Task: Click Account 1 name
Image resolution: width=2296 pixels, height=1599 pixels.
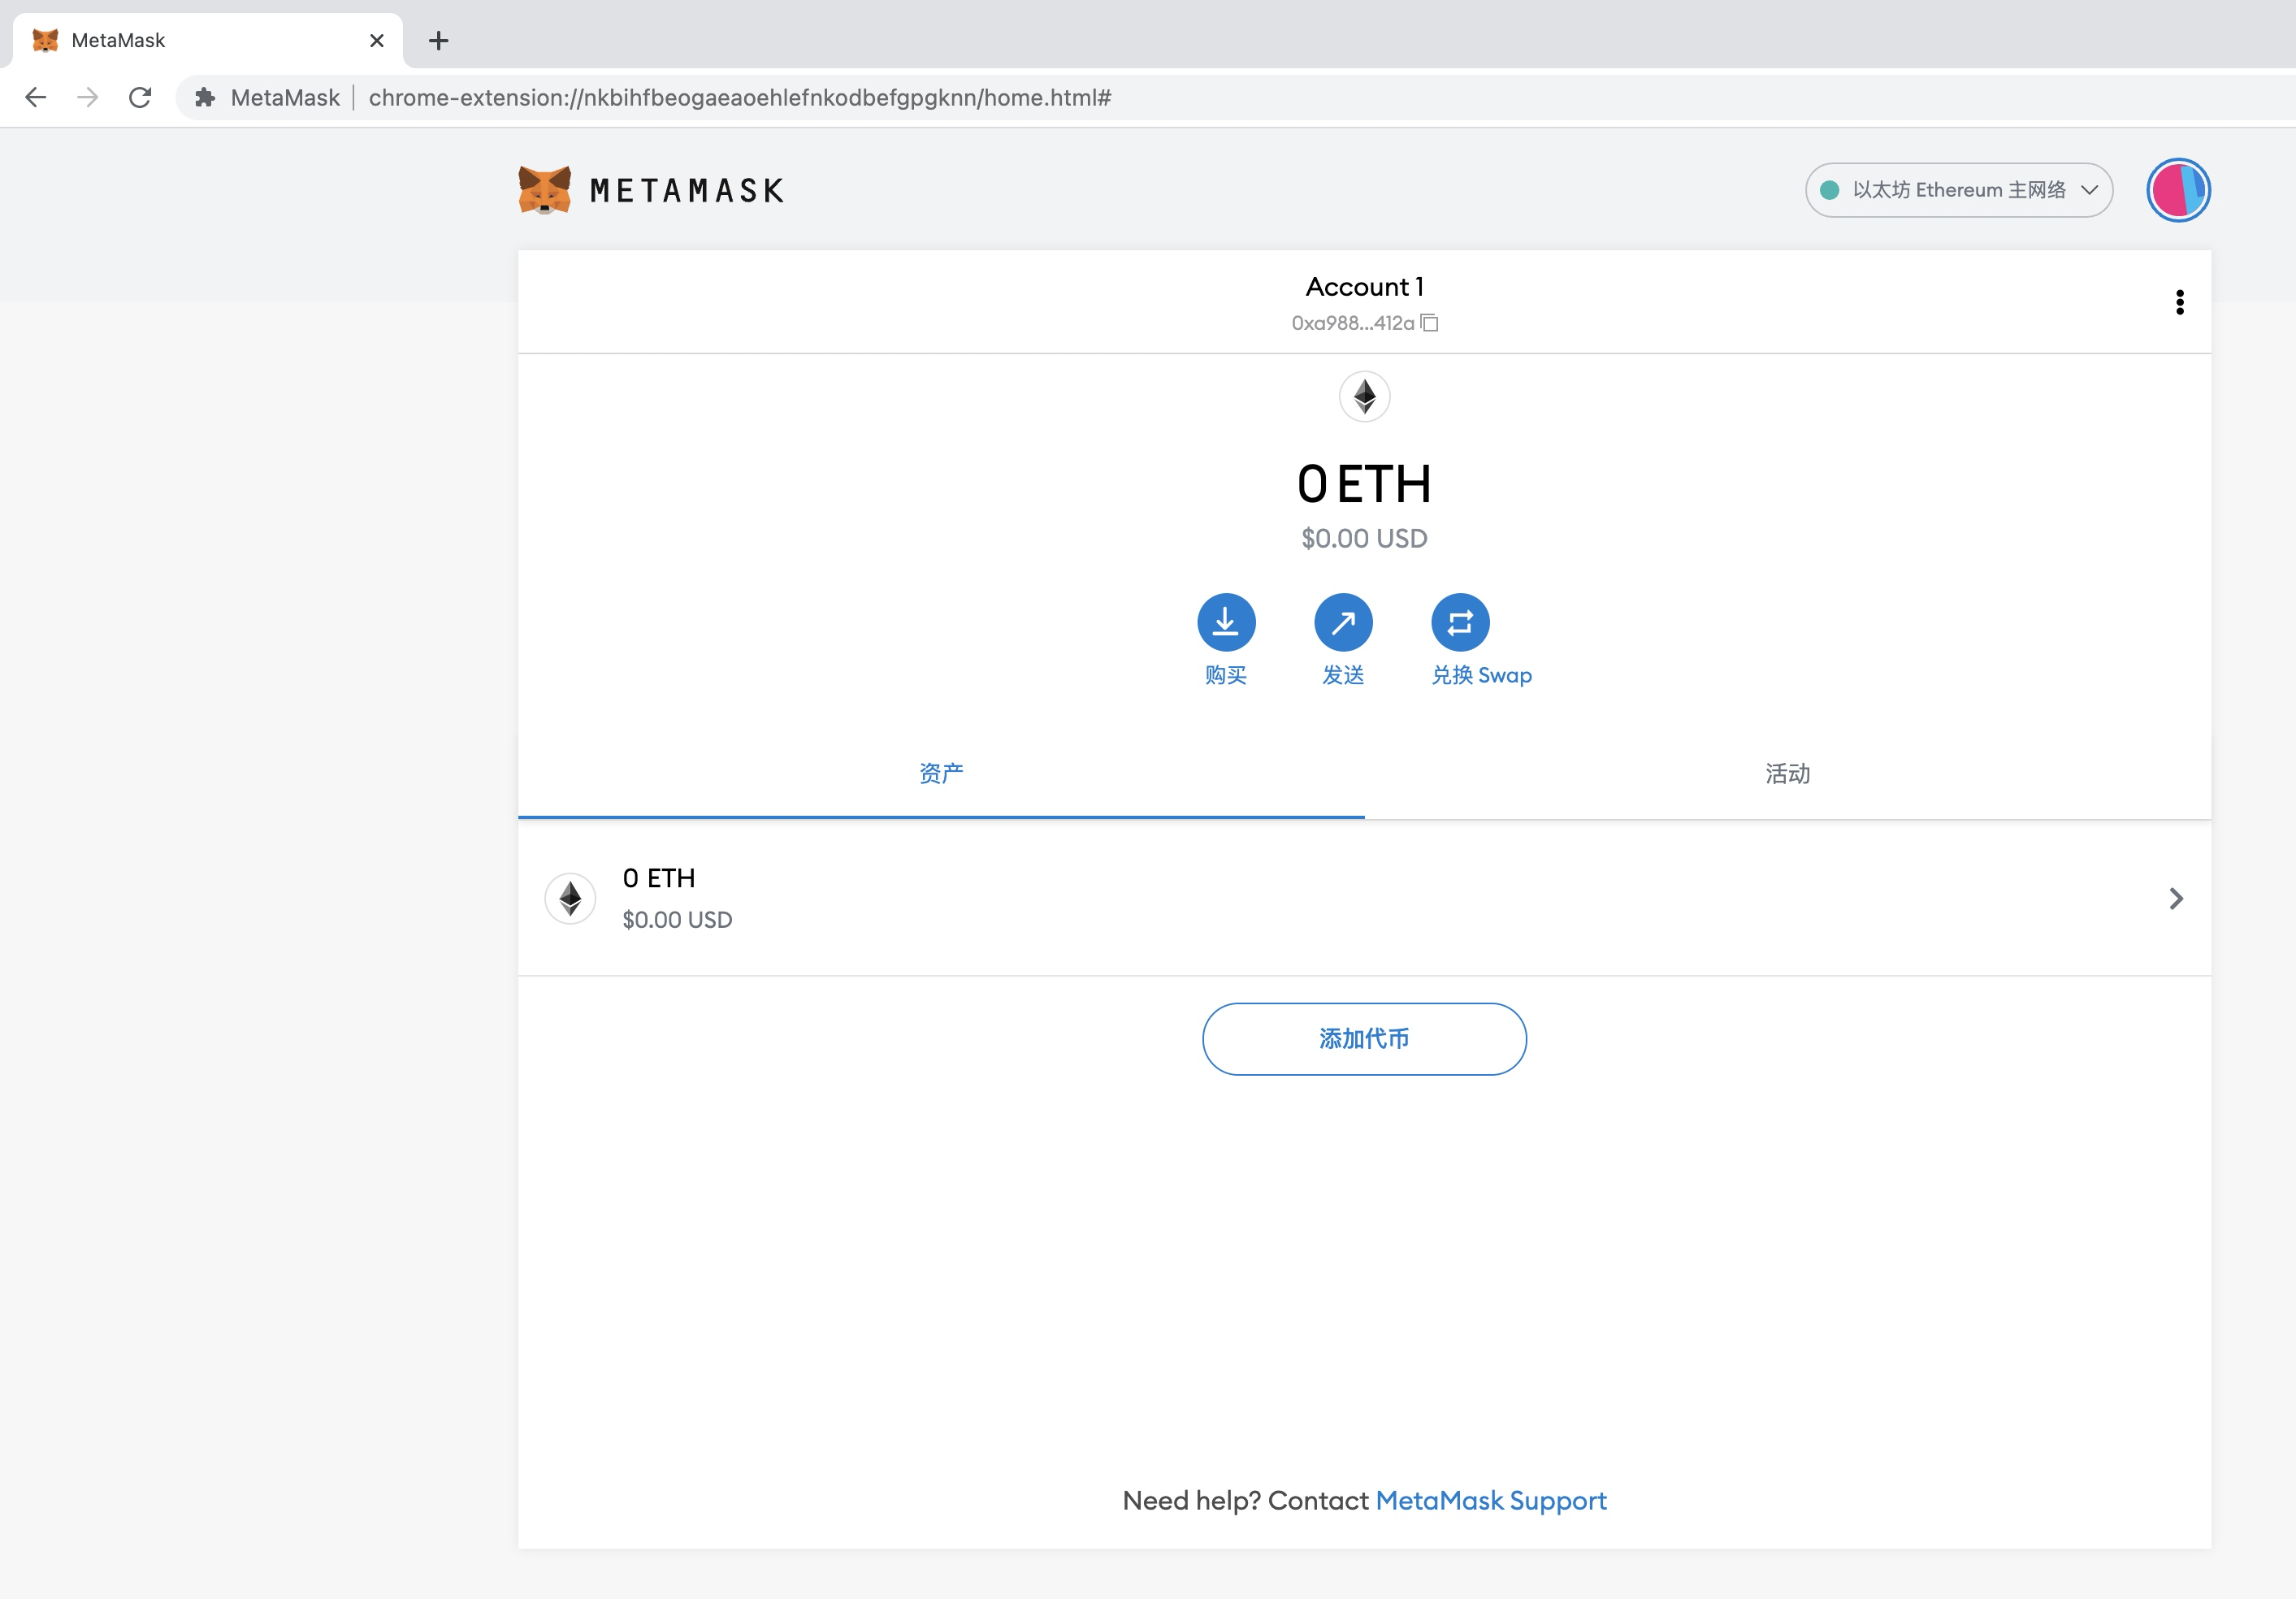Action: pyautogui.click(x=1364, y=287)
